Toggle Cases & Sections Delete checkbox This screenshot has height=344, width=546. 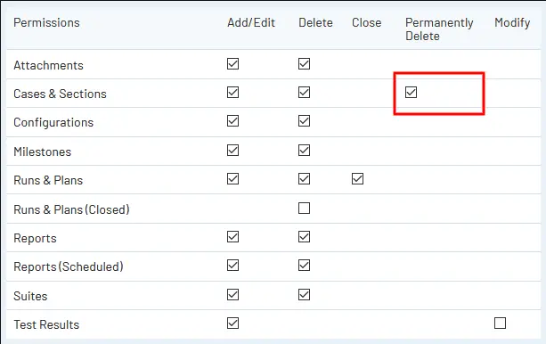[304, 93]
